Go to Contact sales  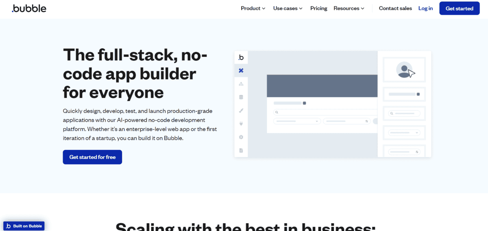[x=395, y=8]
